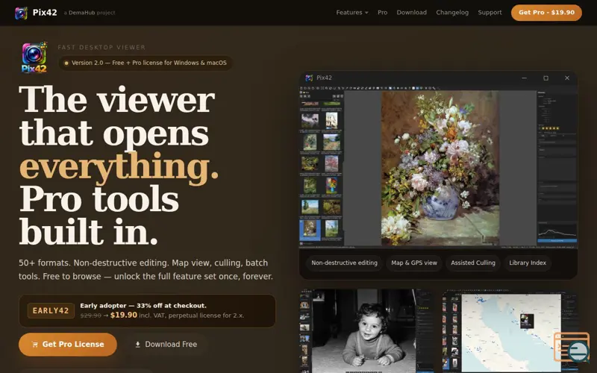Viewport: 597px width, 373px height.
Task: Click the 'FAST DESKTOP VIEWER' label
Action: (x=101, y=47)
